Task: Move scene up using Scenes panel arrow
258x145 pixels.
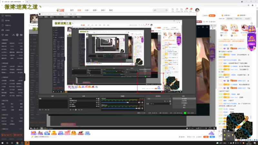Action: (46, 110)
